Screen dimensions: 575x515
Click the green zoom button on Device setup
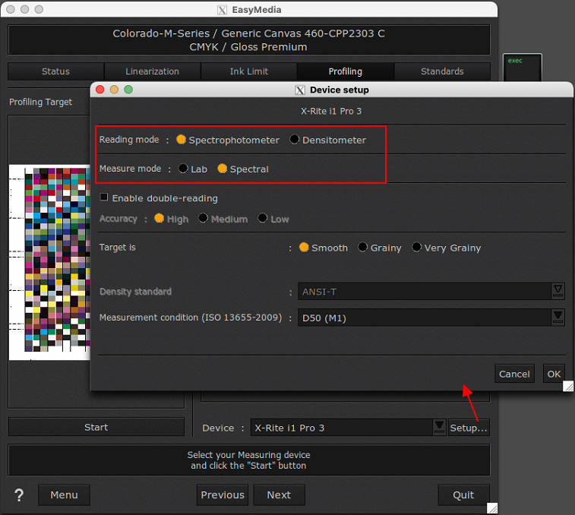click(x=128, y=90)
